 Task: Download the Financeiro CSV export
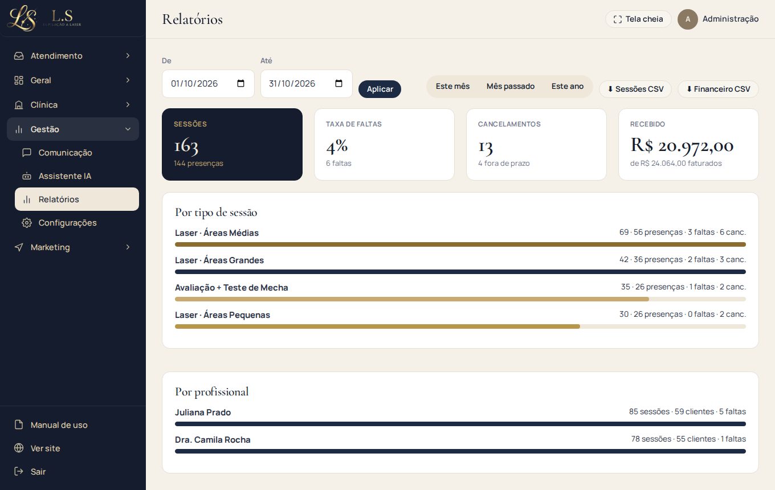point(718,89)
